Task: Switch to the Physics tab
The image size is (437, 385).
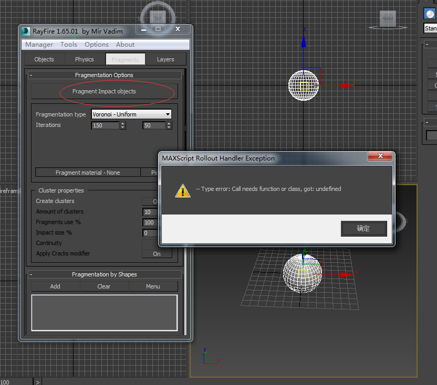Action: pos(85,59)
